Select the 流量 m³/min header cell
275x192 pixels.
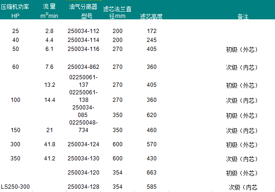49,11
